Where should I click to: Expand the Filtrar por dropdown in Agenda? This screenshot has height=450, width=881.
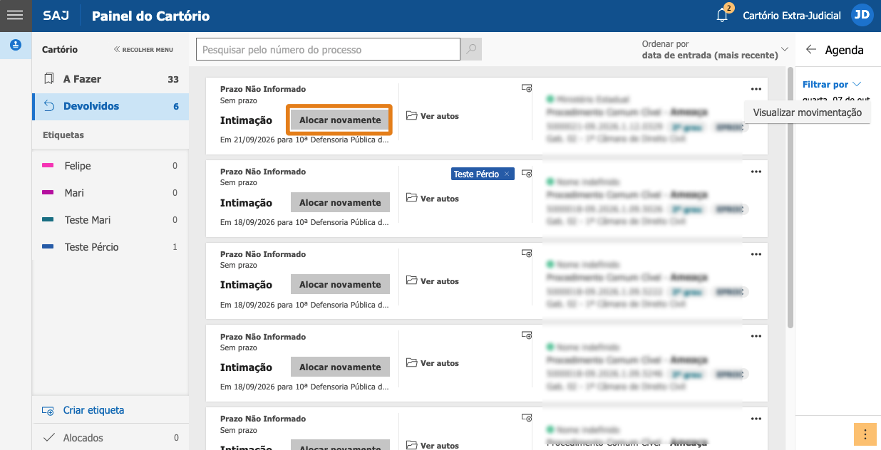tap(832, 84)
